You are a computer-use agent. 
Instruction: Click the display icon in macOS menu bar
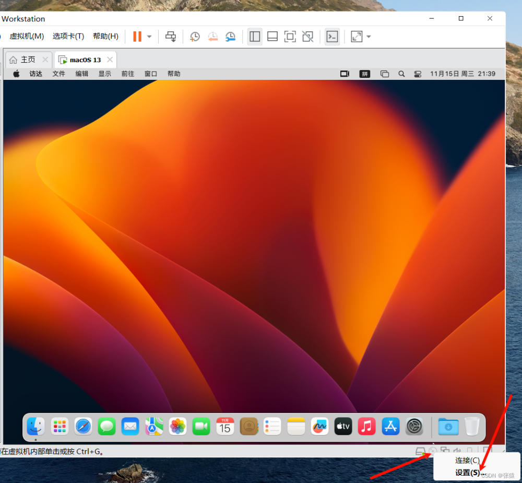point(345,74)
